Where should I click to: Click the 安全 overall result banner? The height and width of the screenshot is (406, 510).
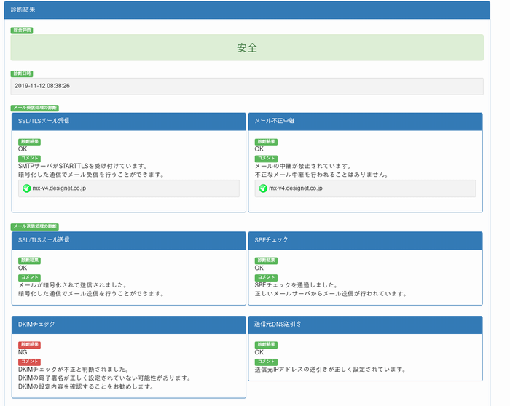(247, 48)
